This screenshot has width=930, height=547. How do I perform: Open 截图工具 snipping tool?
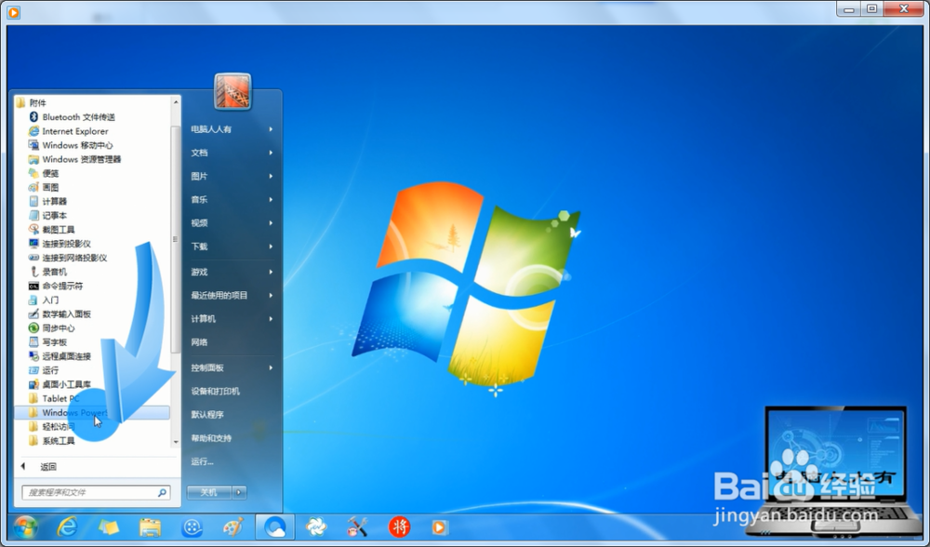(51, 230)
